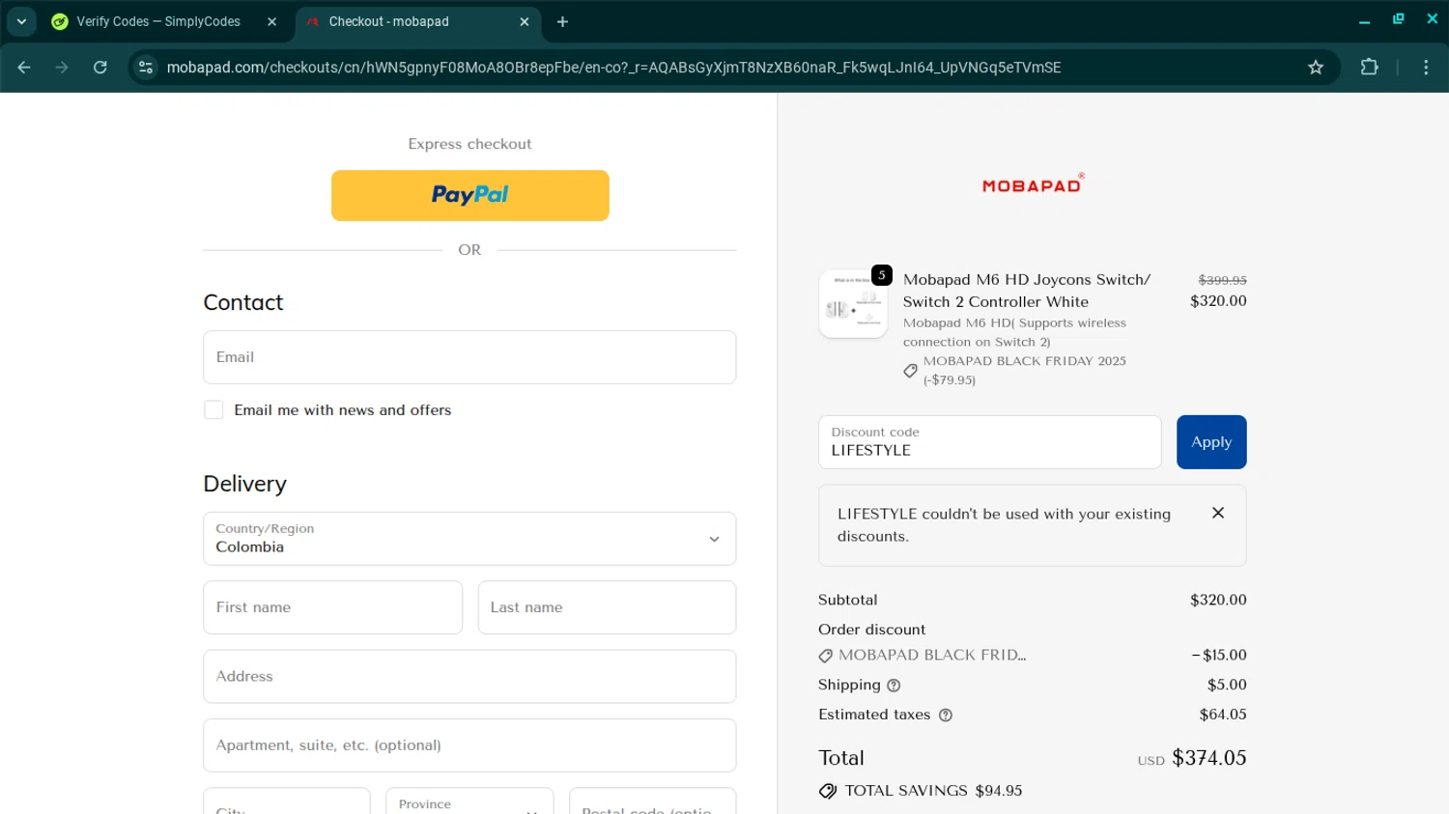Click the order discount tag icon

[825, 656]
